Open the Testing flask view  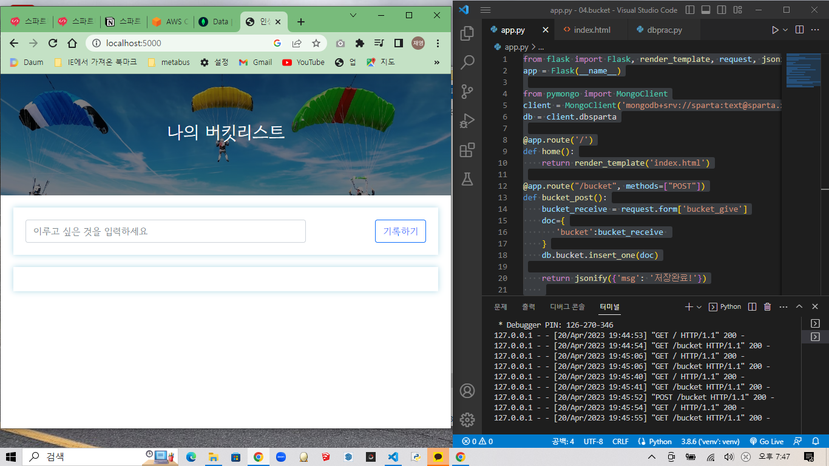point(467,179)
